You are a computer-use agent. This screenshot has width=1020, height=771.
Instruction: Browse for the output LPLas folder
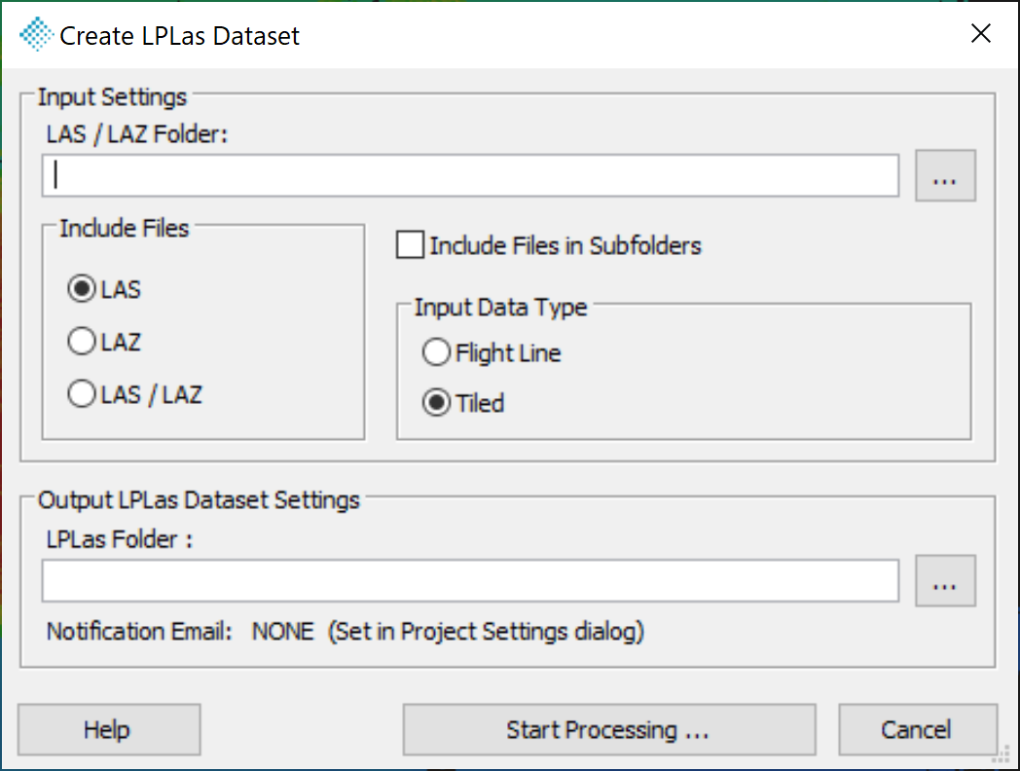(x=945, y=580)
